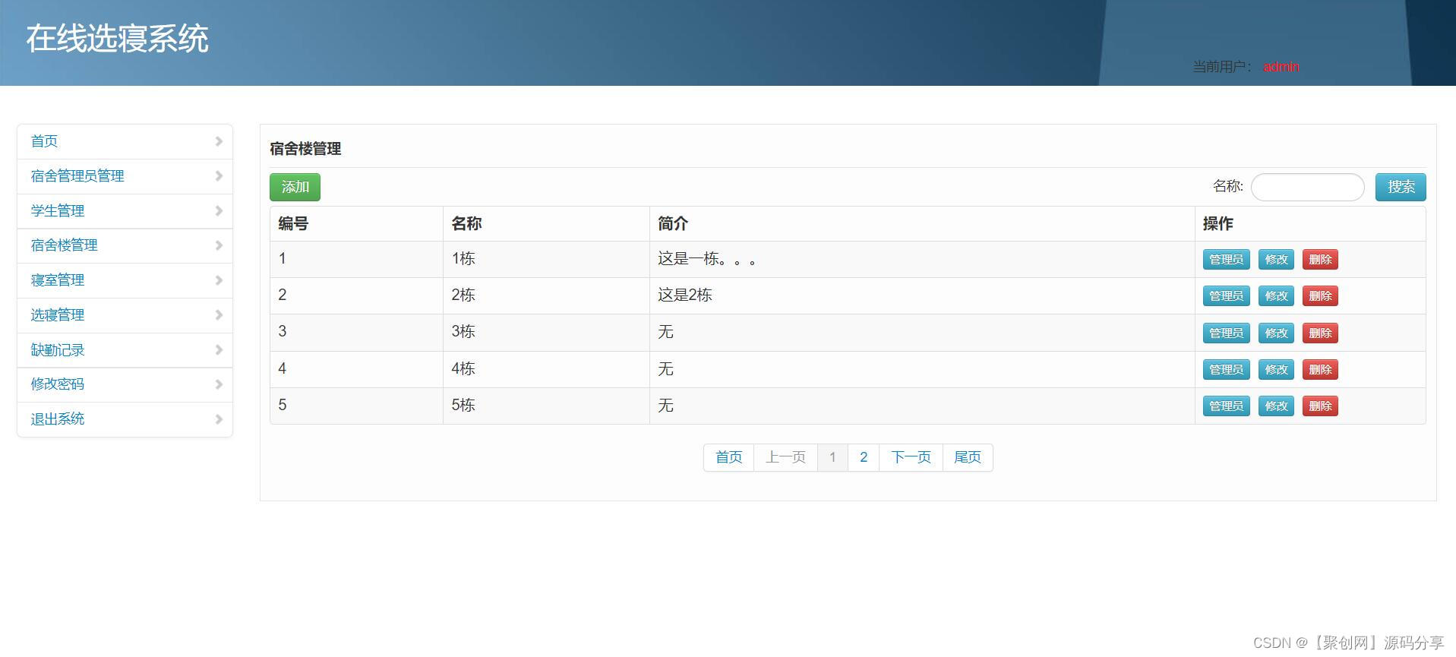Click the admin username in header
This screenshot has height=657, width=1456.
point(1281,67)
